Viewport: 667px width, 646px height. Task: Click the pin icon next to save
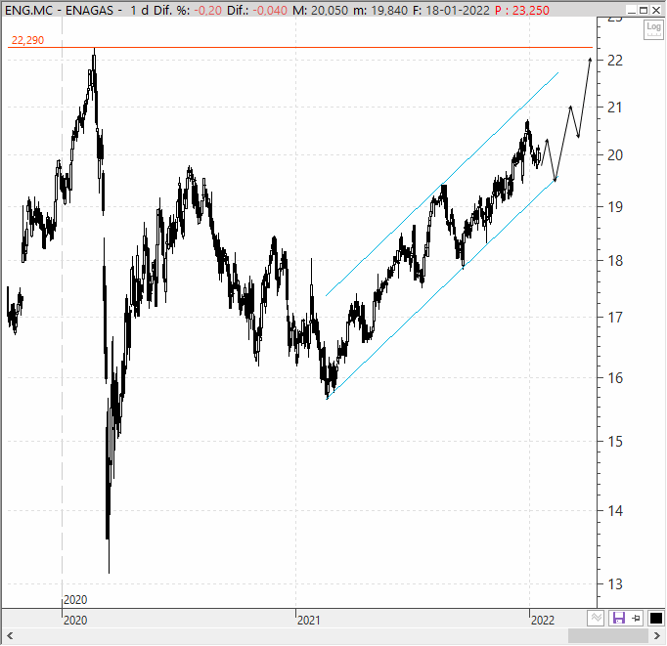636,618
